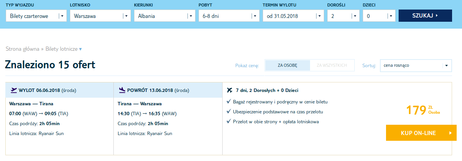Viewport: 462px width, 161px height.
Task: Click the checkmark beside Przelot w obie strony
Action: coord(228,122)
